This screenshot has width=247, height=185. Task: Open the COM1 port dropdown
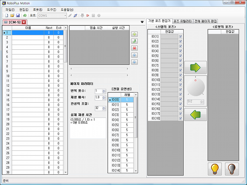point(65,16)
